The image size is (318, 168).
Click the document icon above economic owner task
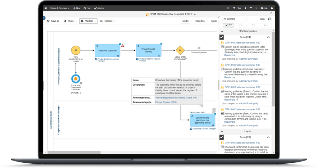pyautogui.click(x=213, y=111)
